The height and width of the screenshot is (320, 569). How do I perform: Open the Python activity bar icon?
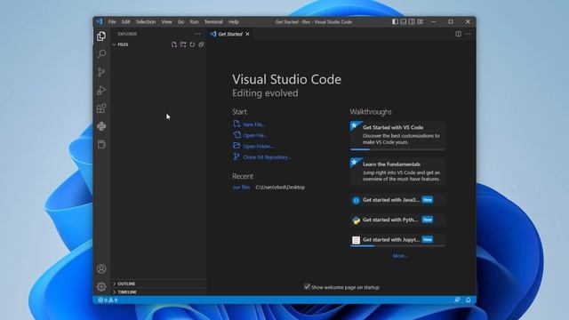(x=101, y=126)
